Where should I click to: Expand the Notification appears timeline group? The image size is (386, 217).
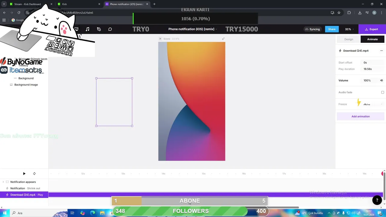point(3,182)
